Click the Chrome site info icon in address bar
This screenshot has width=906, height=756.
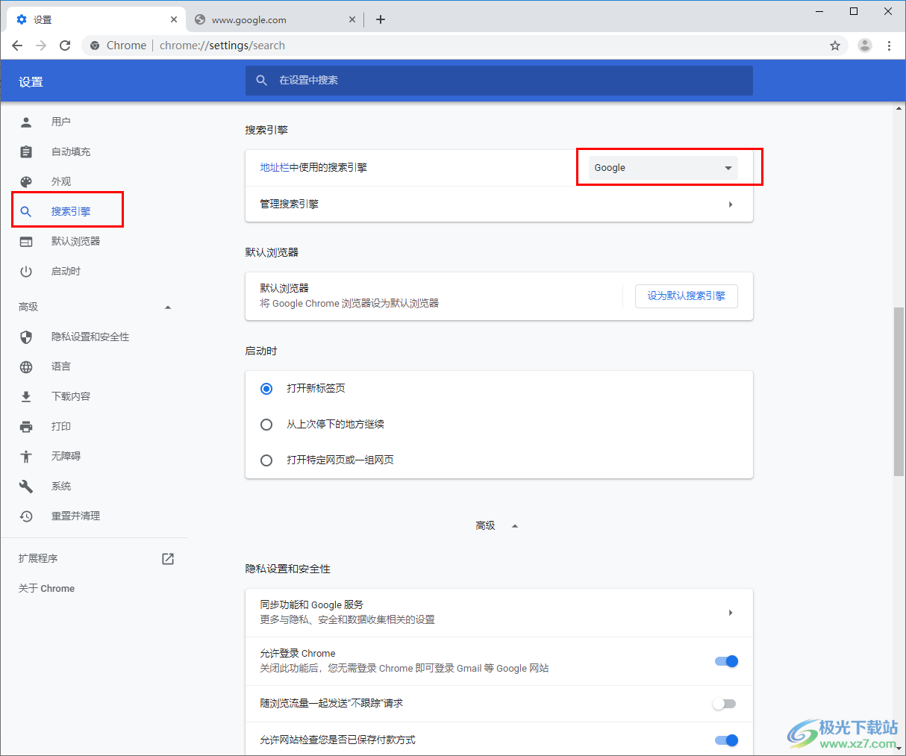click(x=95, y=46)
